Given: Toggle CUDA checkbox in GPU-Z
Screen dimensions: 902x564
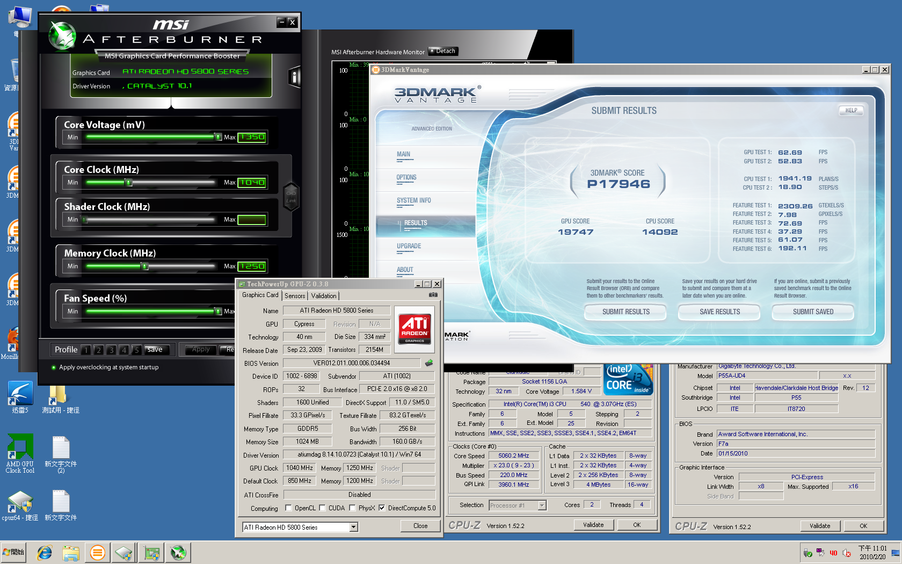Looking at the screenshot, I should pyautogui.click(x=322, y=508).
